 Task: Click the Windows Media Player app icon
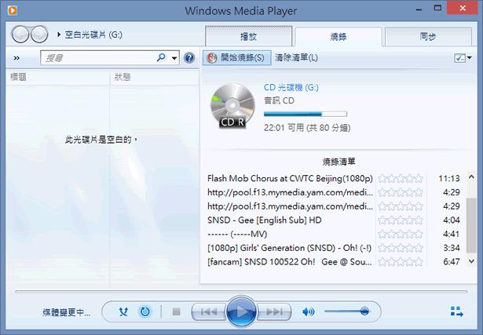pyautogui.click(x=13, y=10)
